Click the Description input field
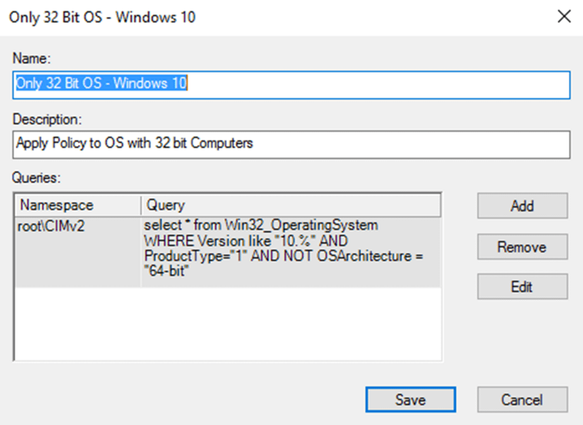 (x=291, y=144)
